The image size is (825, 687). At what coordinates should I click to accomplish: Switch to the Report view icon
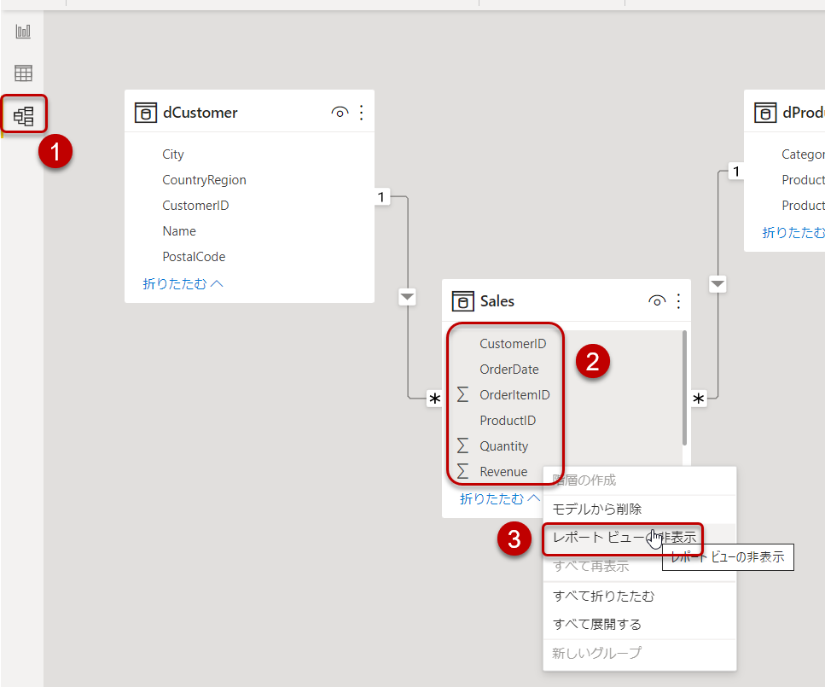(23, 32)
